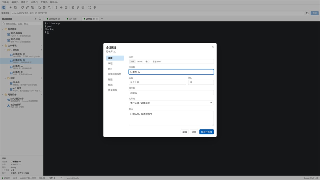Viewport: 320px width, 180px height.
Task: Open a new terminal tab with plus
Action: click(102, 19)
